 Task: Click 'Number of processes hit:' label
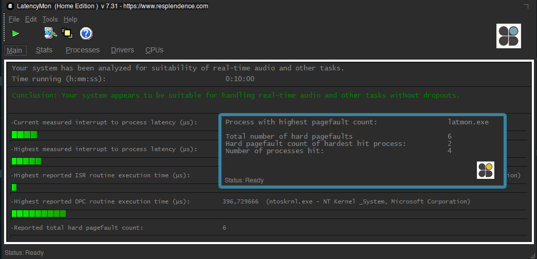pos(274,151)
